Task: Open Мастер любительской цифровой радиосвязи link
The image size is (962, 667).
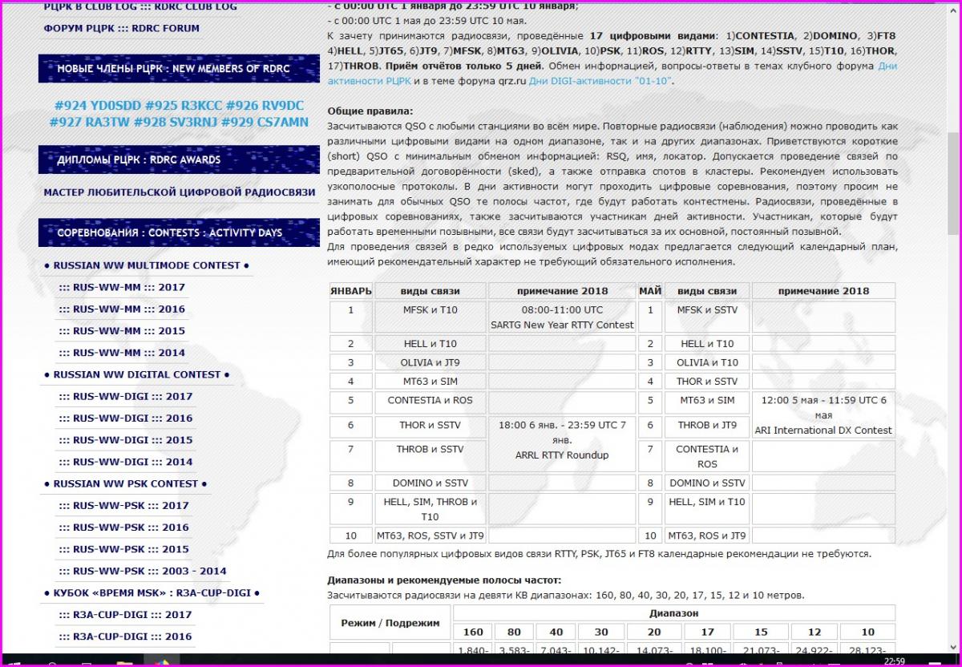Action: click(180, 192)
